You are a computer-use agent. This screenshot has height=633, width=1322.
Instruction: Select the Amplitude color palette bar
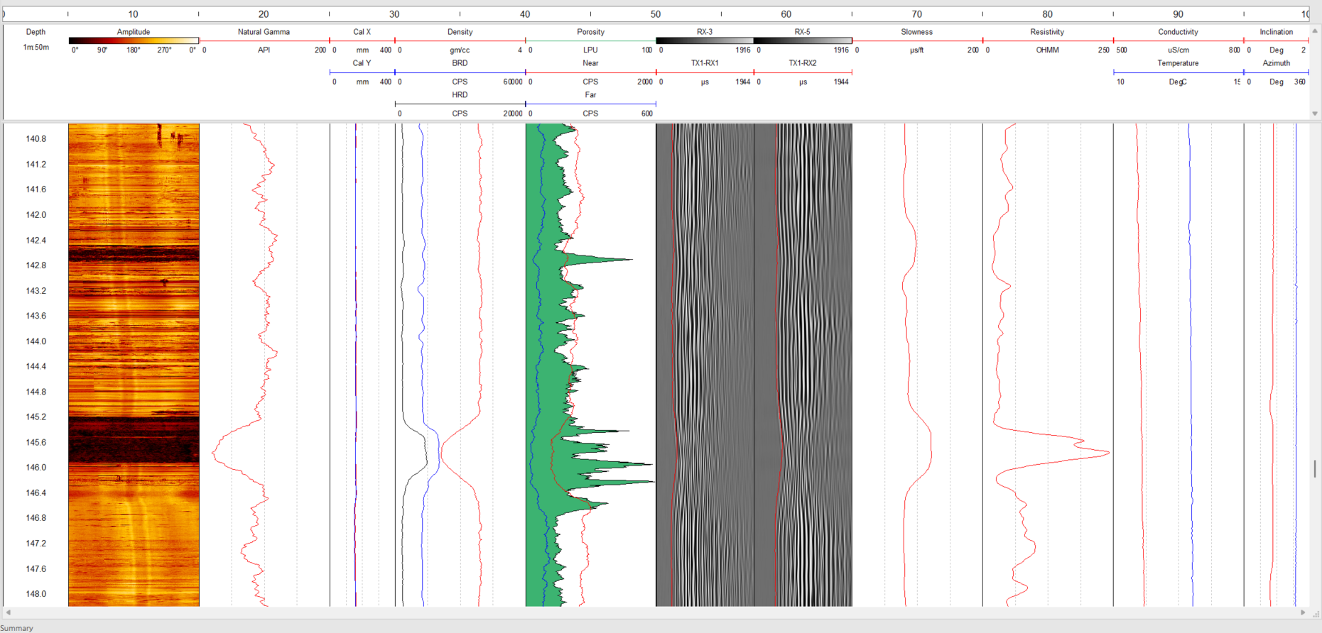134,41
